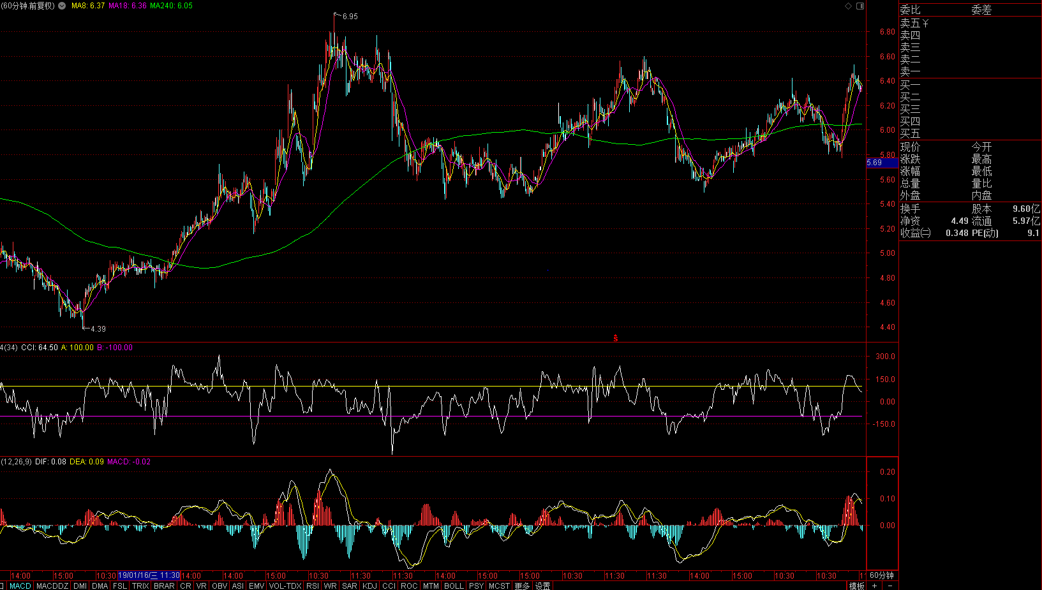Open the 设置 settings button
1042x590 pixels.
click(x=542, y=586)
